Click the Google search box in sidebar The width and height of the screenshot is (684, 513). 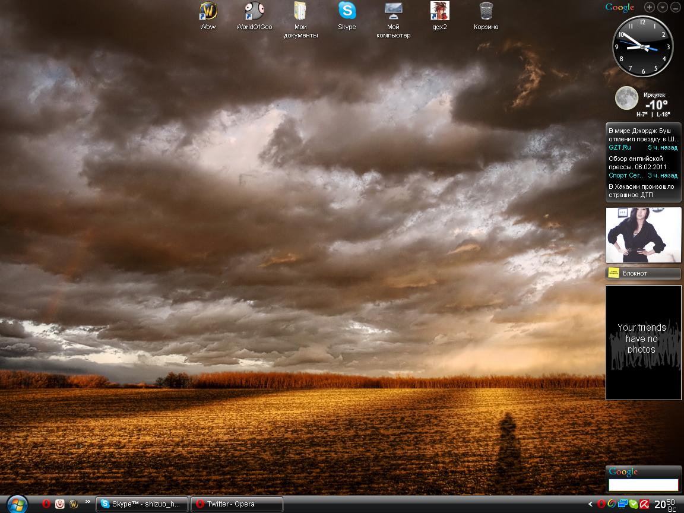point(643,485)
